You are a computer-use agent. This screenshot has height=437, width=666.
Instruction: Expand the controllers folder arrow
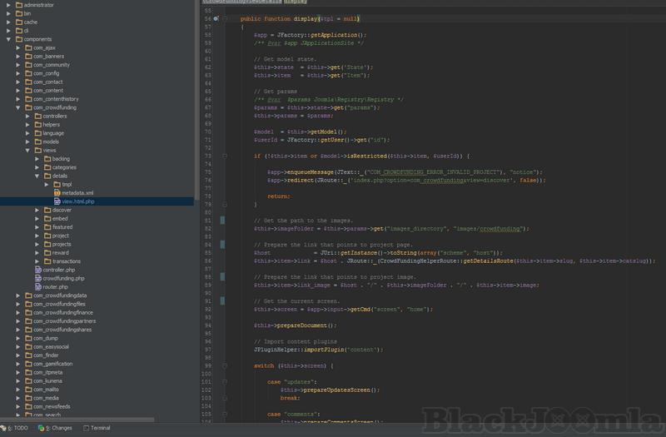pyautogui.click(x=28, y=116)
